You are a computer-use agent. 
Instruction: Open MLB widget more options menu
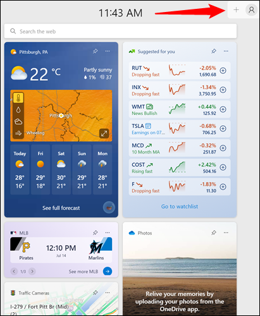click(108, 233)
